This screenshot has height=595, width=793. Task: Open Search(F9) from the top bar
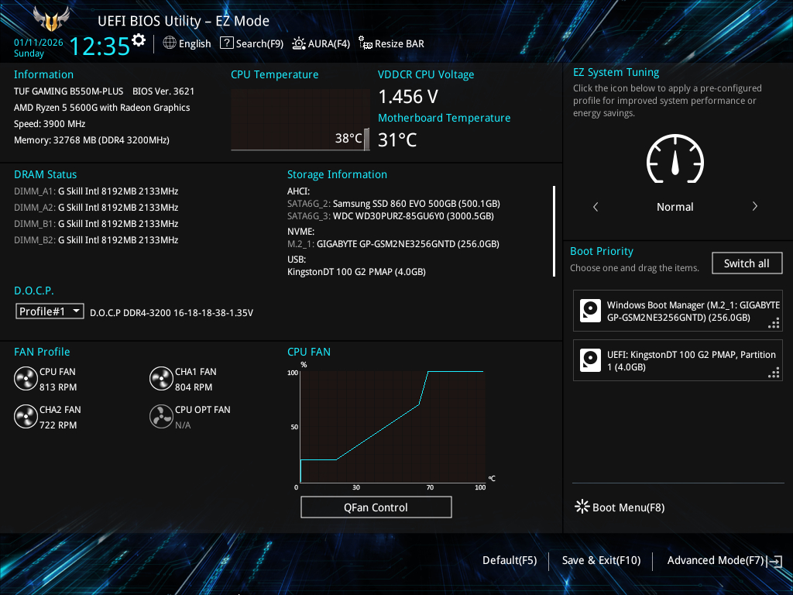pos(252,43)
